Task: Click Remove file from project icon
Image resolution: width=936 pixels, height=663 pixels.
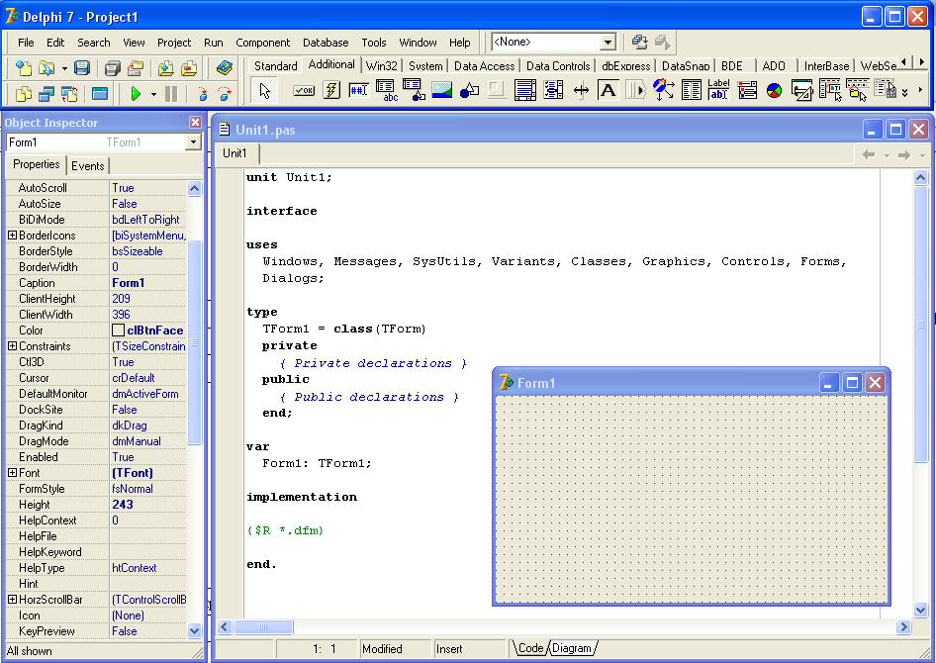Action: click(189, 68)
